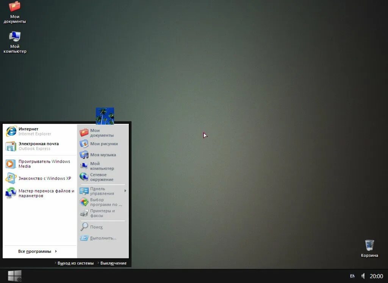Screen dimensions: 388x283
Task: Click the Мой компьютер icon in Start menu
Action: (84, 166)
